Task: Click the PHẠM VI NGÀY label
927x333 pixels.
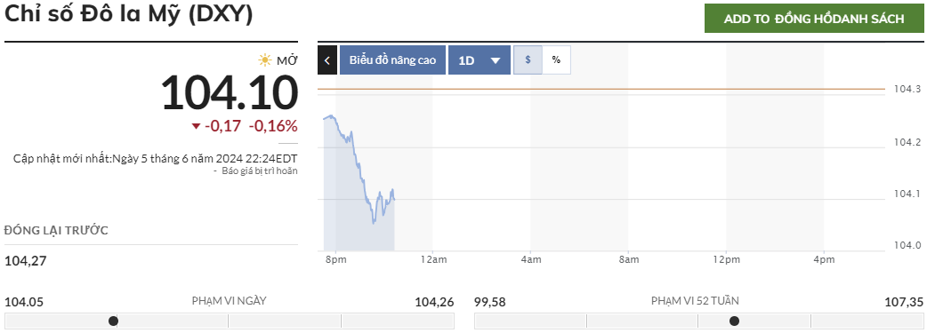Action: pyautogui.click(x=230, y=300)
